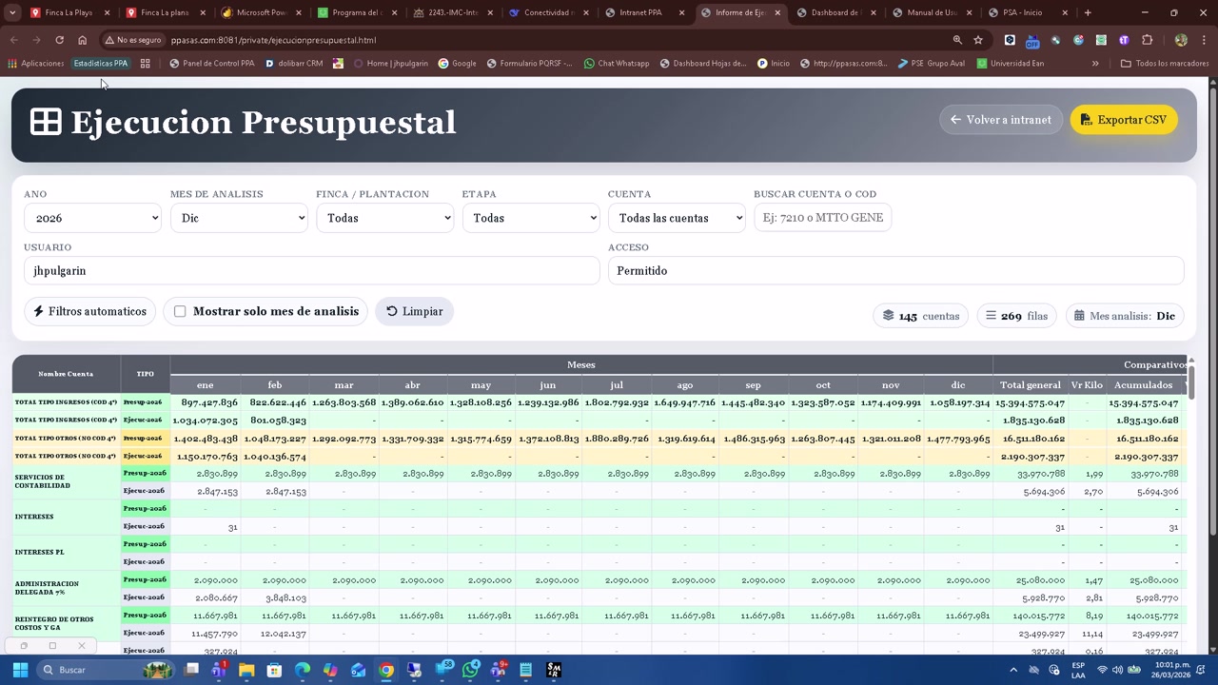The image size is (1218, 685).
Task: Open the Cuenta dropdown Todas las cuentas
Action: point(677,218)
